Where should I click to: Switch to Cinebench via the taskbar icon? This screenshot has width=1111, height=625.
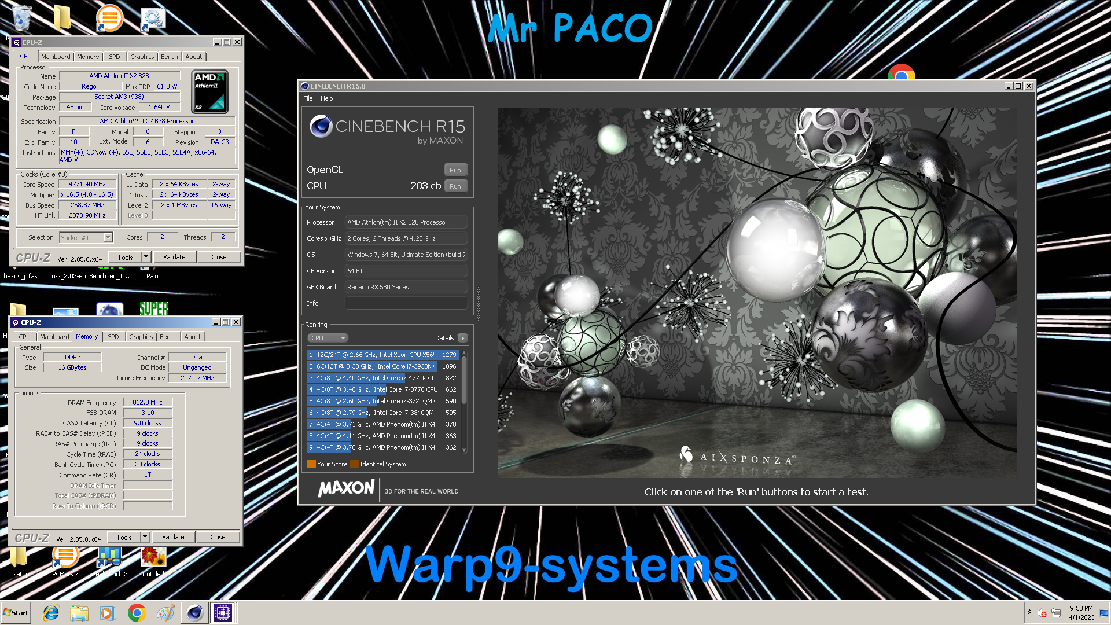[x=194, y=613]
